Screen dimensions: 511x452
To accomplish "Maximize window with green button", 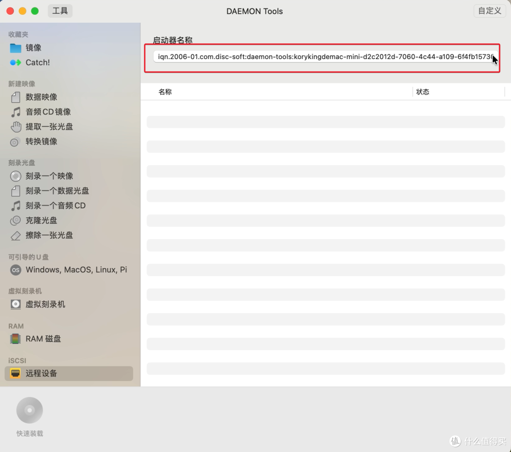I will pyautogui.click(x=35, y=11).
